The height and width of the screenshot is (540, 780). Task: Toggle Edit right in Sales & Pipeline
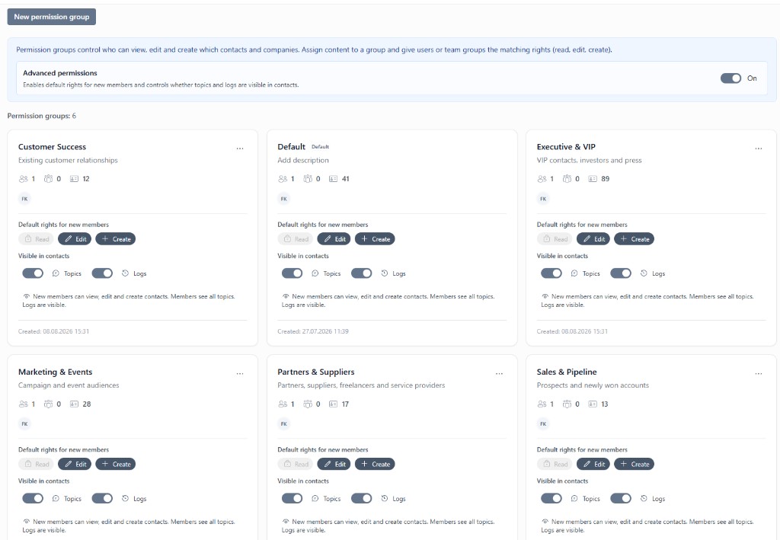(x=593, y=464)
